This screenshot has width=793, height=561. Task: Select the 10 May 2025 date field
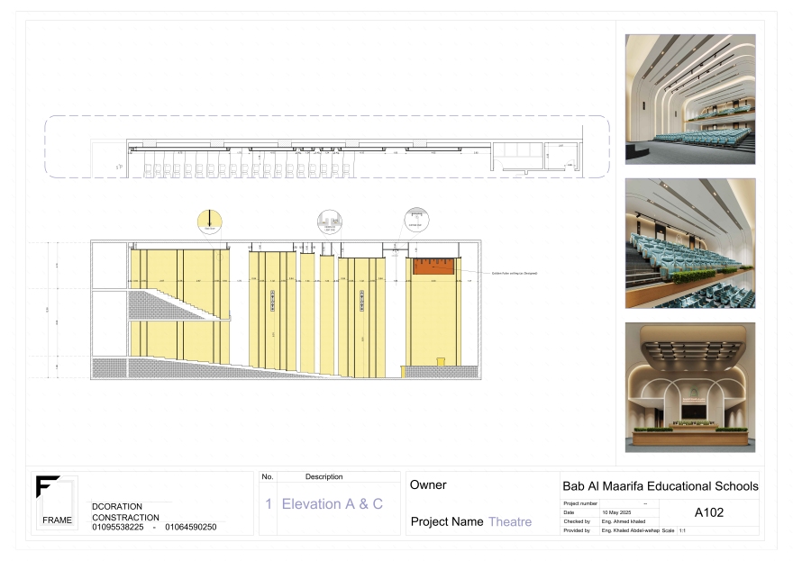(x=617, y=512)
